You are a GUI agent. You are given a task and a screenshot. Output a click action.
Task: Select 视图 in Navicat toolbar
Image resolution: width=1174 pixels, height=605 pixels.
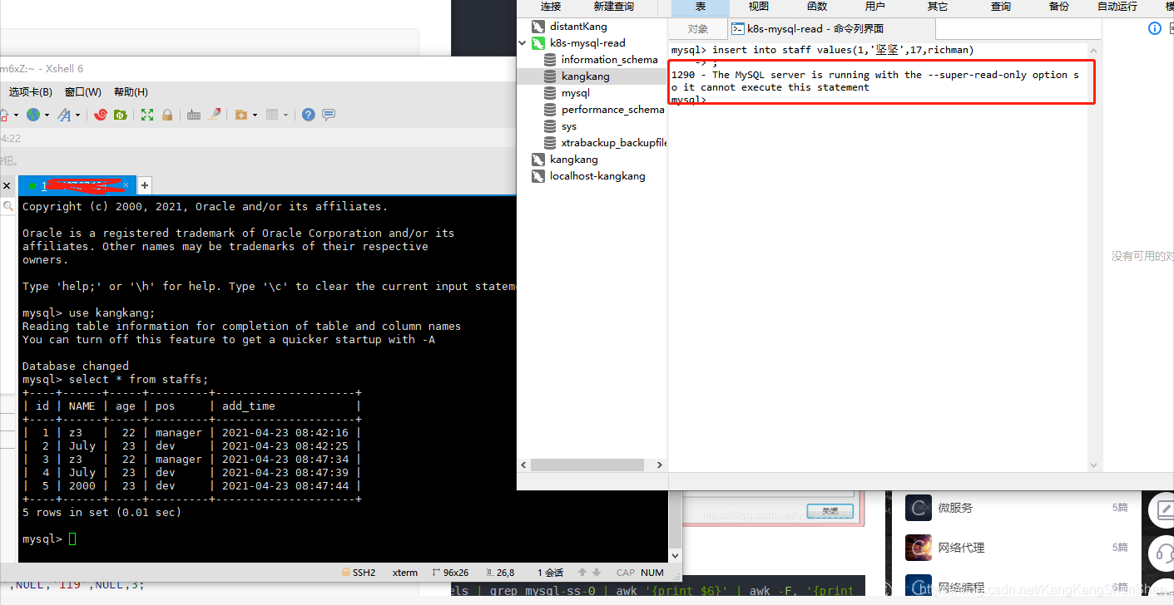click(x=759, y=7)
